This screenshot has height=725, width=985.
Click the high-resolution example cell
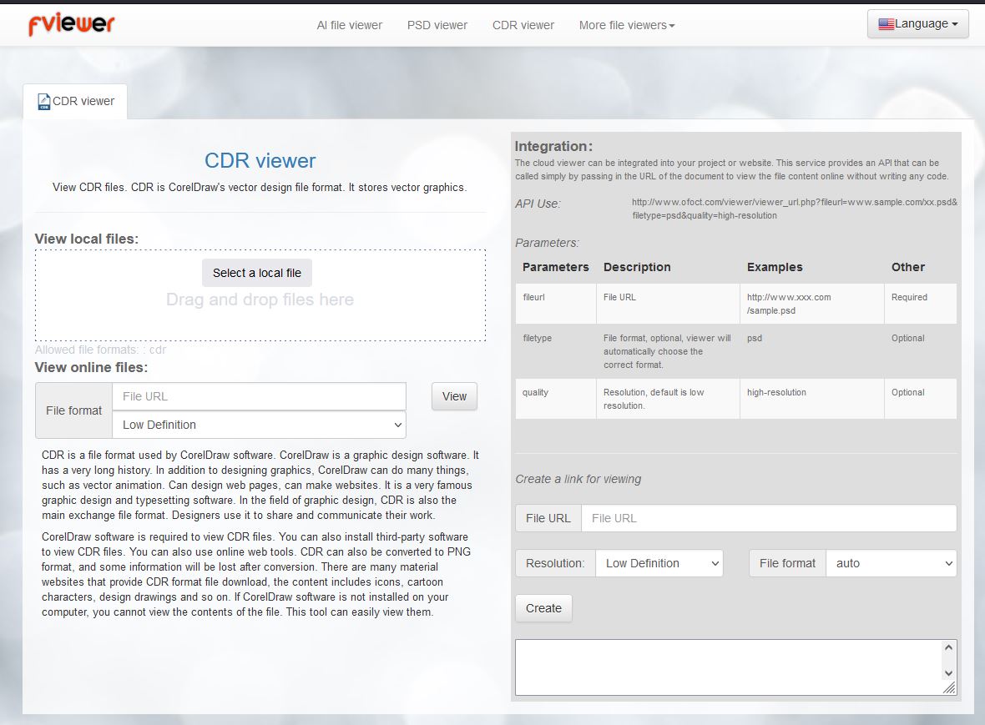(812, 399)
